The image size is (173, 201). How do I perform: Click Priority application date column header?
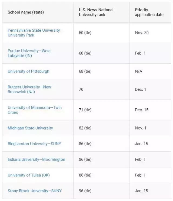(x=149, y=12)
